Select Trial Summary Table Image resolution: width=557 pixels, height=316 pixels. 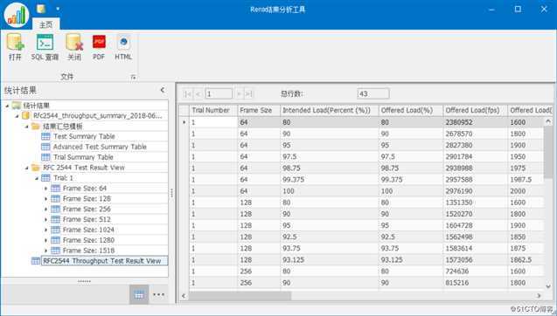(83, 157)
